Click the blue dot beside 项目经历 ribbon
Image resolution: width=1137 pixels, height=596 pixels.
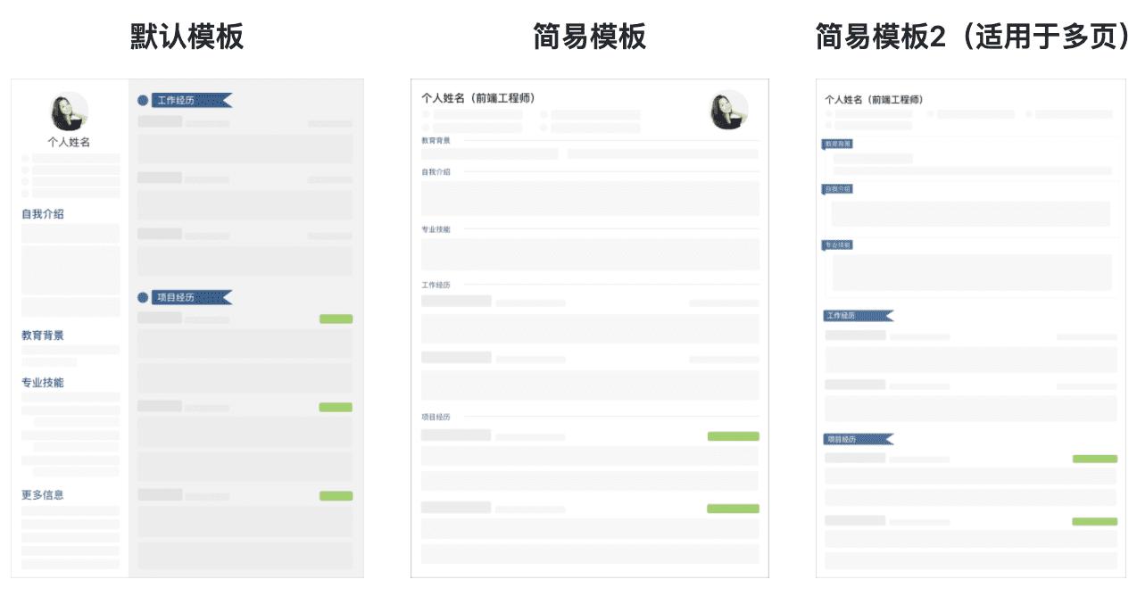(143, 297)
